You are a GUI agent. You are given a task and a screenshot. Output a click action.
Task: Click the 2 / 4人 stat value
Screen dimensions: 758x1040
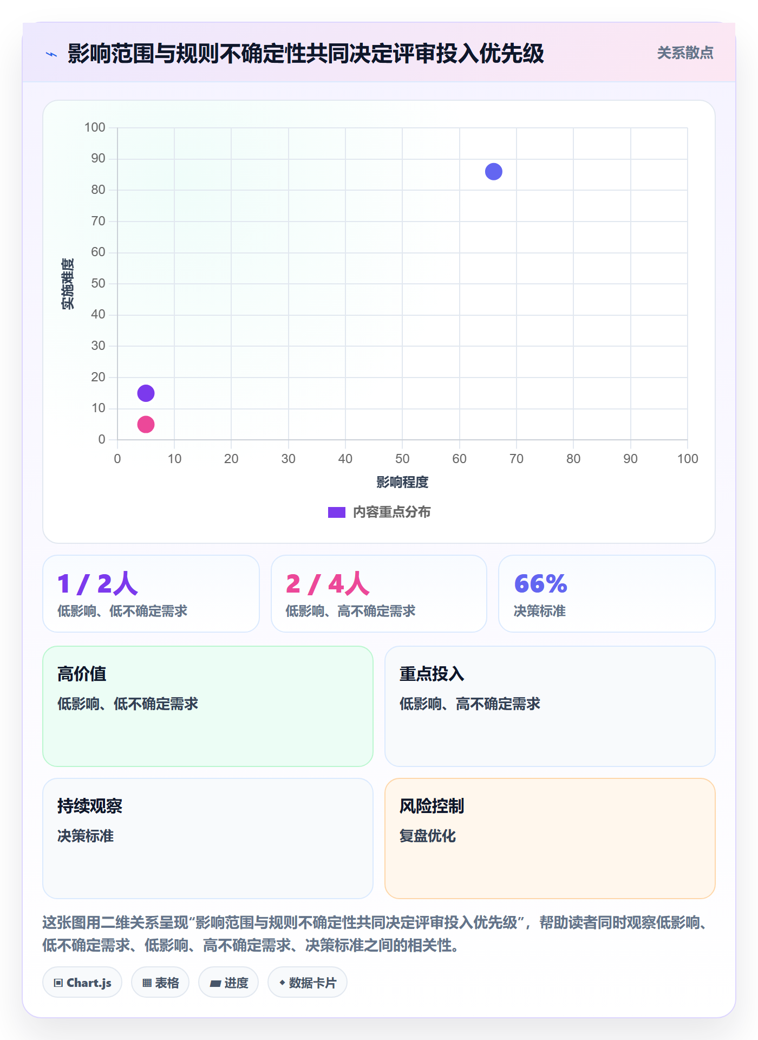[x=328, y=584]
